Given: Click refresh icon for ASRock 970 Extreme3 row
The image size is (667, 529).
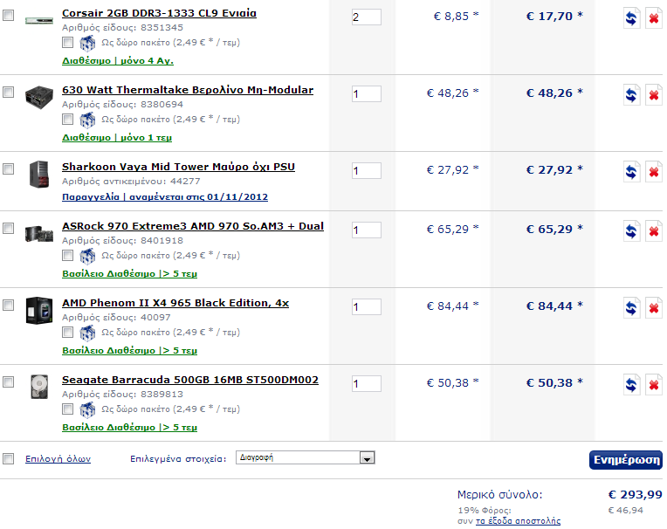Looking at the screenshot, I should 632,231.
